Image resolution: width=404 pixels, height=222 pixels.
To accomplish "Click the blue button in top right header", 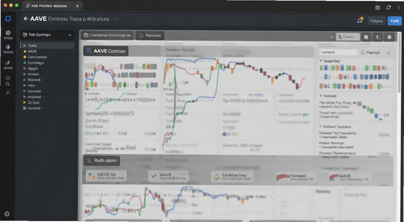I will point(394,21).
